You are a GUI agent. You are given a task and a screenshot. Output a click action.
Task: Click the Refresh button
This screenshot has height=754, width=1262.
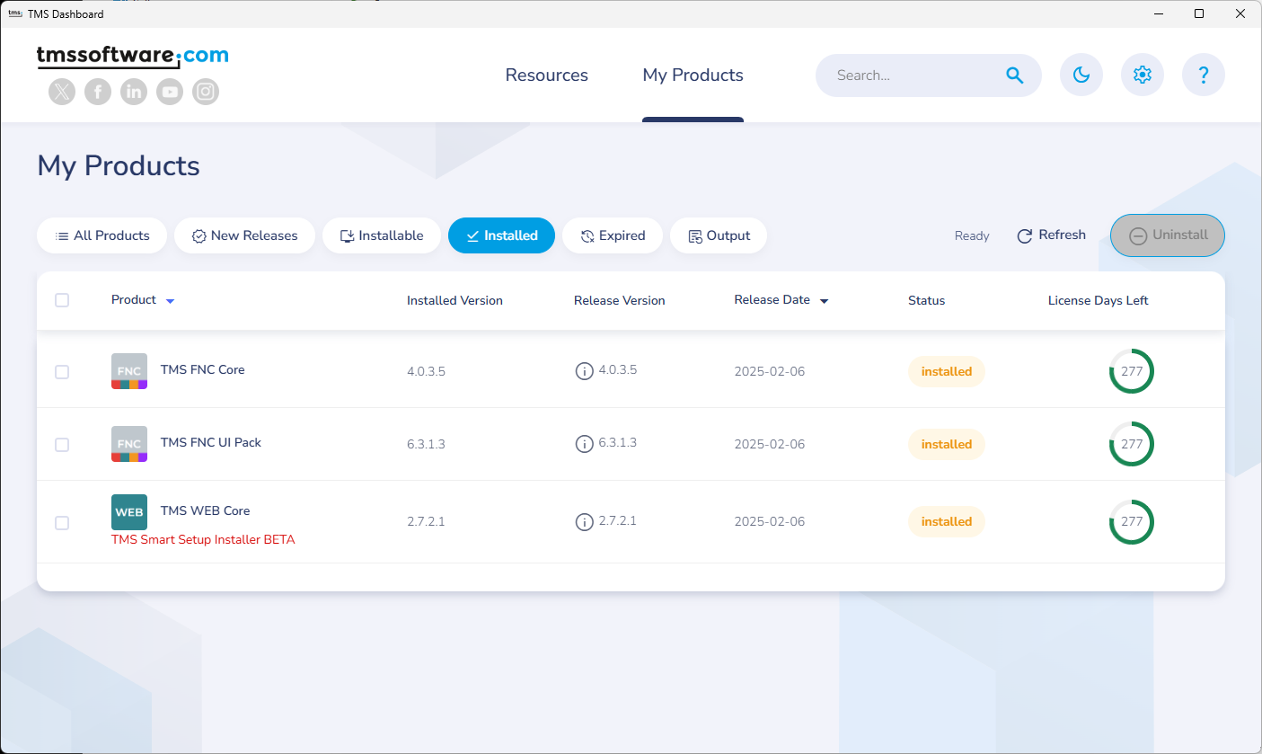click(1051, 235)
